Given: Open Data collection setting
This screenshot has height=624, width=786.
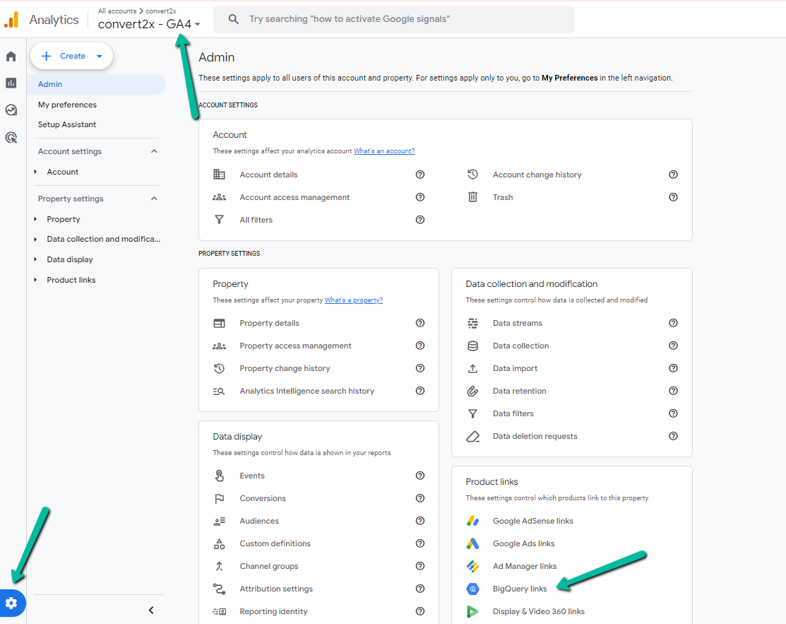Looking at the screenshot, I should 520,346.
